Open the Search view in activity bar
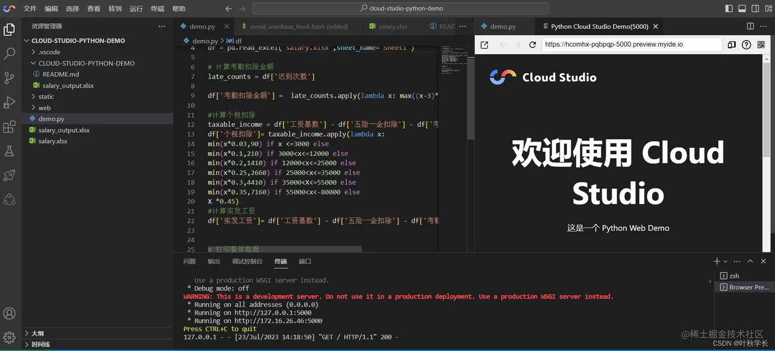The image size is (775, 351). (9, 53)
